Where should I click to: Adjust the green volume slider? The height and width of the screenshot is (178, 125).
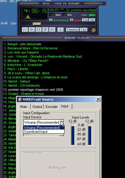(x=59, y=20)
